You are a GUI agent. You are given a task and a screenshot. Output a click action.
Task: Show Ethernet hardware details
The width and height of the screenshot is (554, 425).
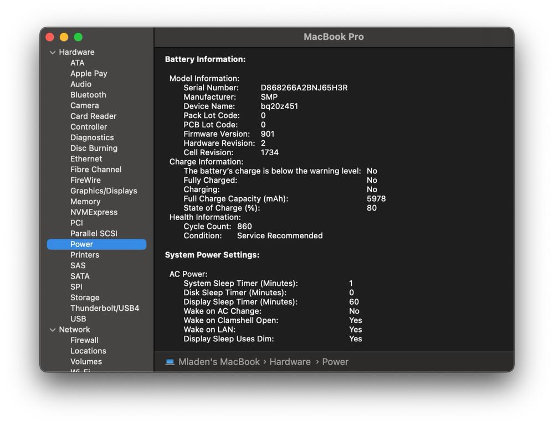(x=86, y=158)
